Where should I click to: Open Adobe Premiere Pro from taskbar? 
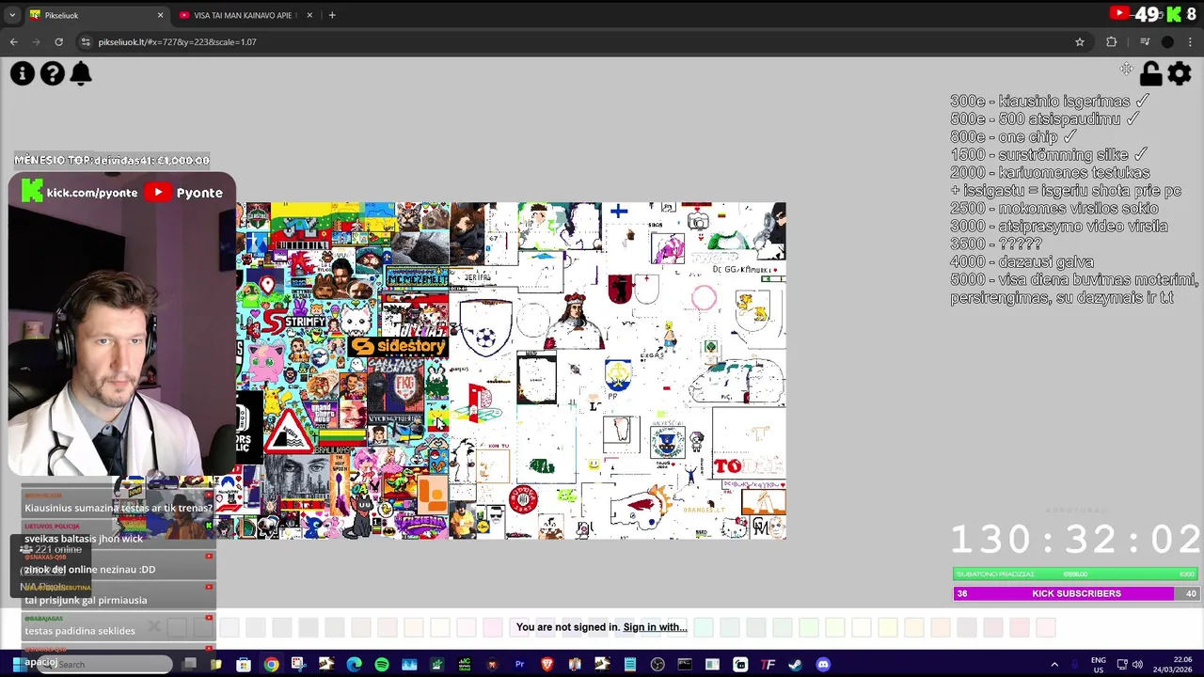click(x=519, y=665)
